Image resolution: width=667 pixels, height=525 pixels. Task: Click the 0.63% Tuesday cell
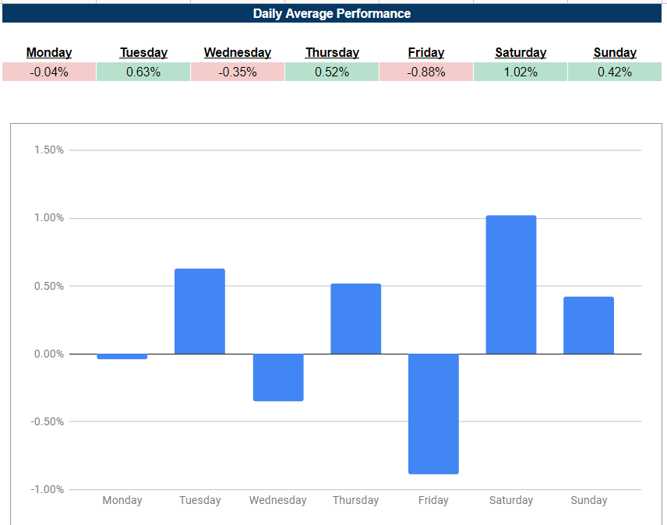(x=143, y=72)
